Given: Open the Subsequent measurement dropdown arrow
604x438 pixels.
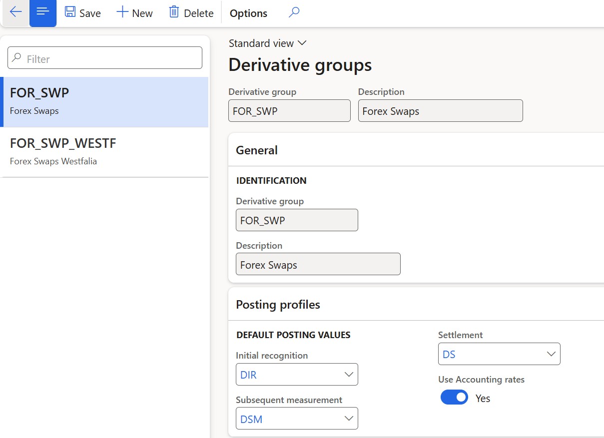Looking at the screenshot, I should (x=349, y=419).
